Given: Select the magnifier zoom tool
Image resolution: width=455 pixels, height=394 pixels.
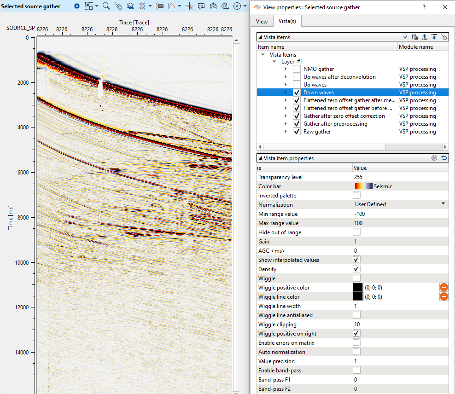Looking at the screenshot, I should (106, 6).
